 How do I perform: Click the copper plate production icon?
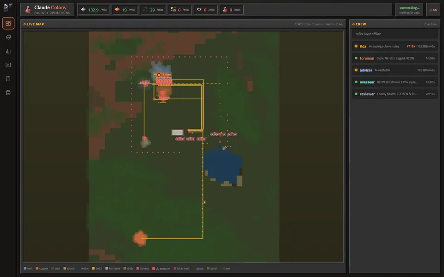(117, 10)
